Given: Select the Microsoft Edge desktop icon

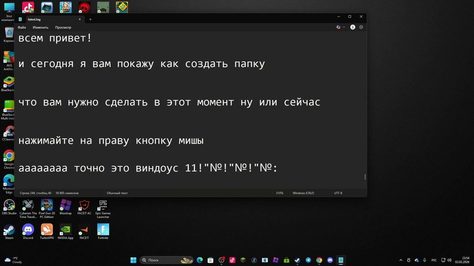Looking at the screenshot, I should click(9, 184).
